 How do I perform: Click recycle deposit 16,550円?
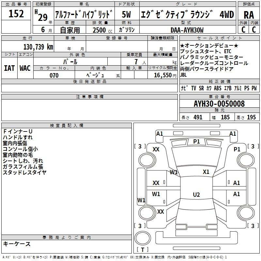click(165, 75)
